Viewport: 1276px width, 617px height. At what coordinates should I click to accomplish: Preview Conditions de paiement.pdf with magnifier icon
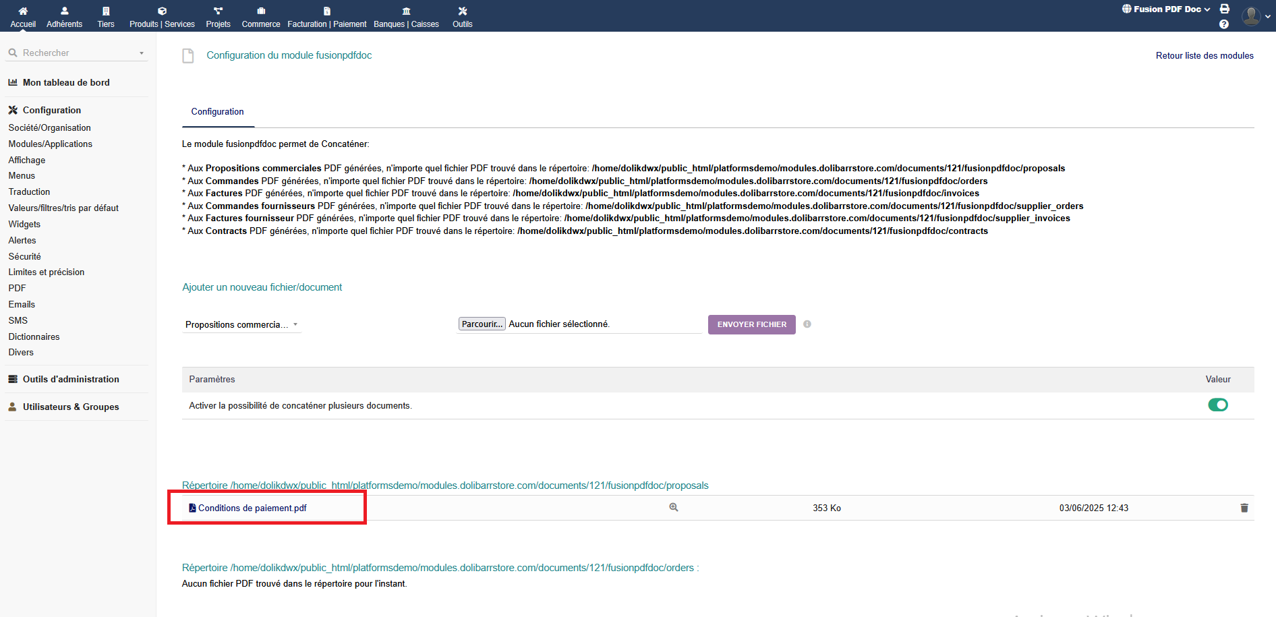click(673, 508)
